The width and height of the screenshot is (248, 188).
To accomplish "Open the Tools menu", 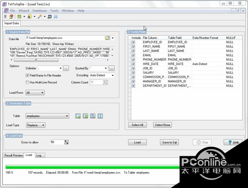I will point(54,11).
